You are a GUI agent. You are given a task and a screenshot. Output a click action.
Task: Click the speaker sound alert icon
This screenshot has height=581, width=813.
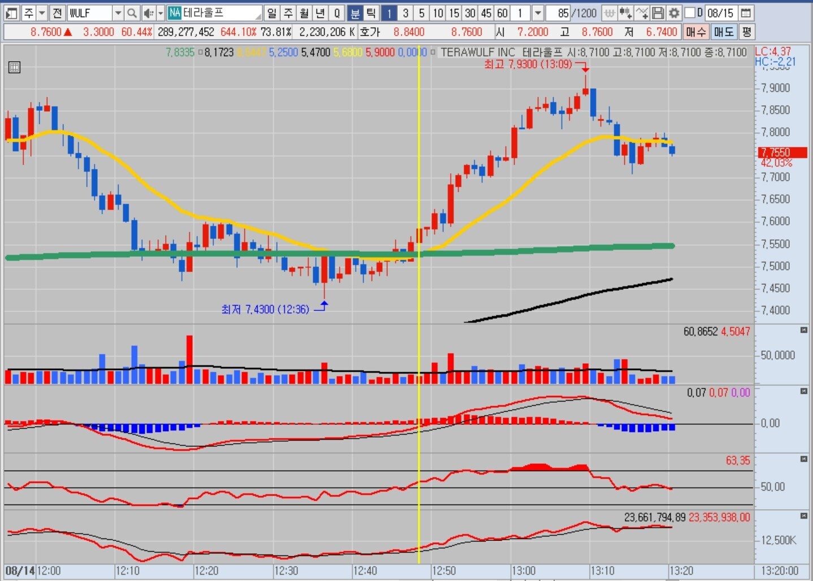click(148, 12)
